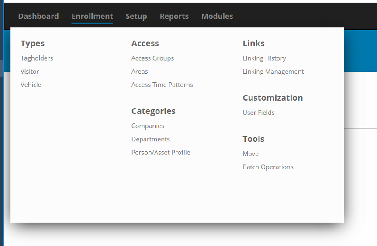377x246 pixels.
Task: Select the Move tool link
Action: (x=250, y=154)
